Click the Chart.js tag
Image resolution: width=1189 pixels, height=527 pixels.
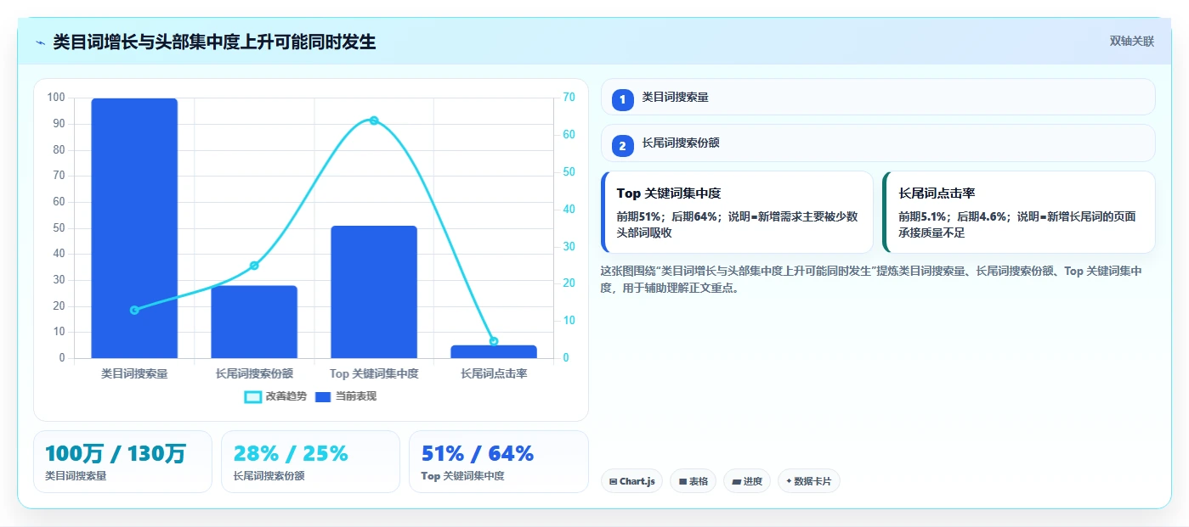[631, 481]
